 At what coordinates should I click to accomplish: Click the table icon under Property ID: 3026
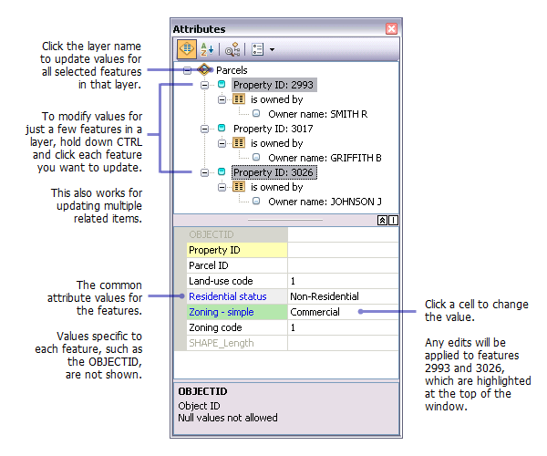pyautogui.click(x=239, y=187)
